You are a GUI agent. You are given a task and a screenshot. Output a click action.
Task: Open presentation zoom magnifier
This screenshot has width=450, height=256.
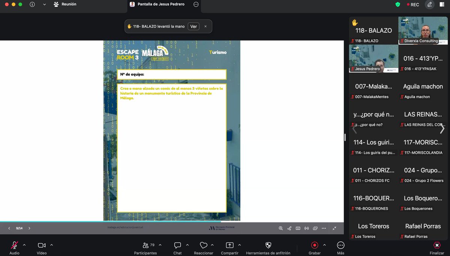pyautogui.click(x=281, y=228)
